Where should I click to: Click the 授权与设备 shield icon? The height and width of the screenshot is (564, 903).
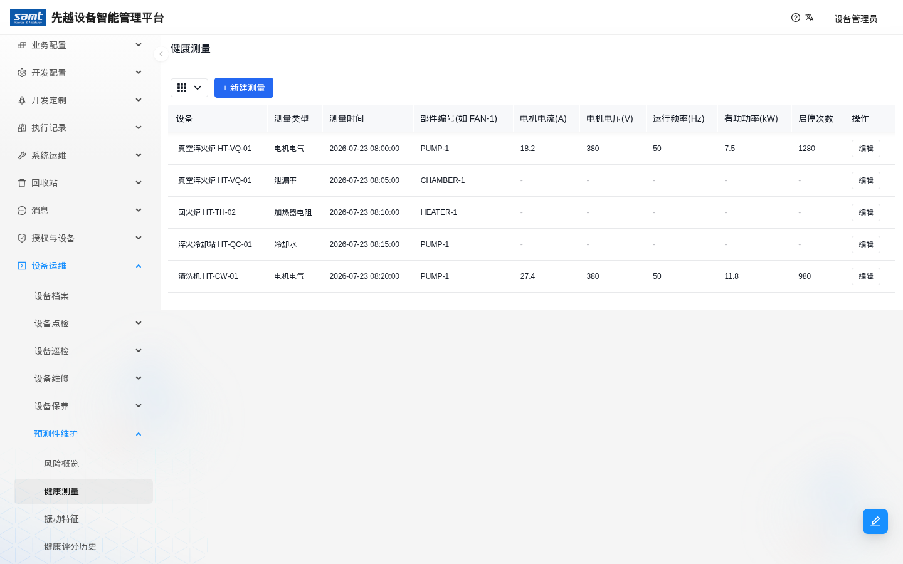coord(22,238)
